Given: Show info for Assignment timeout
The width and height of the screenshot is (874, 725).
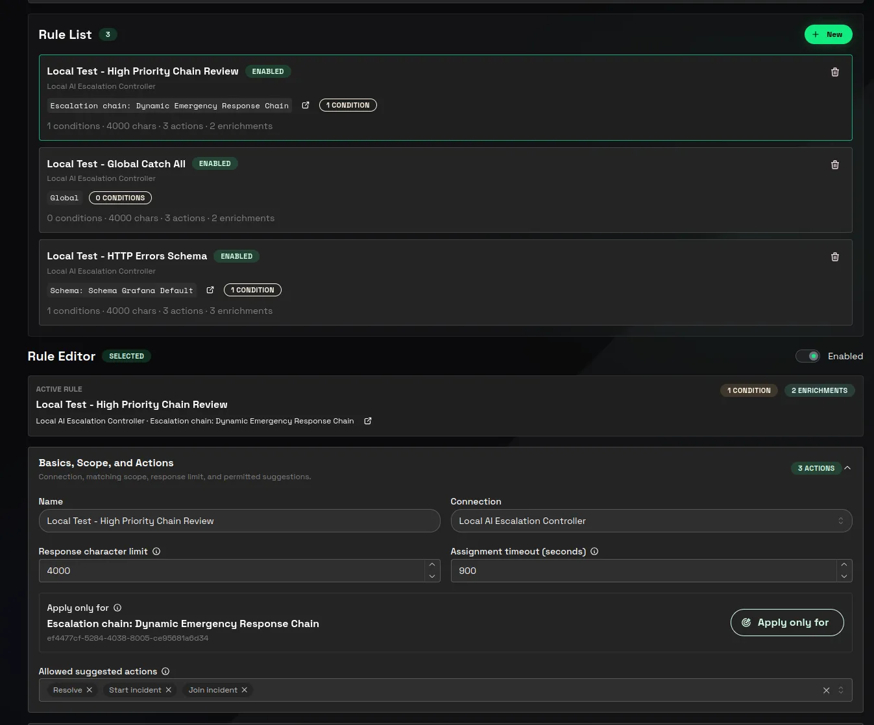Looking at the screenshot, I should (594, 551).
